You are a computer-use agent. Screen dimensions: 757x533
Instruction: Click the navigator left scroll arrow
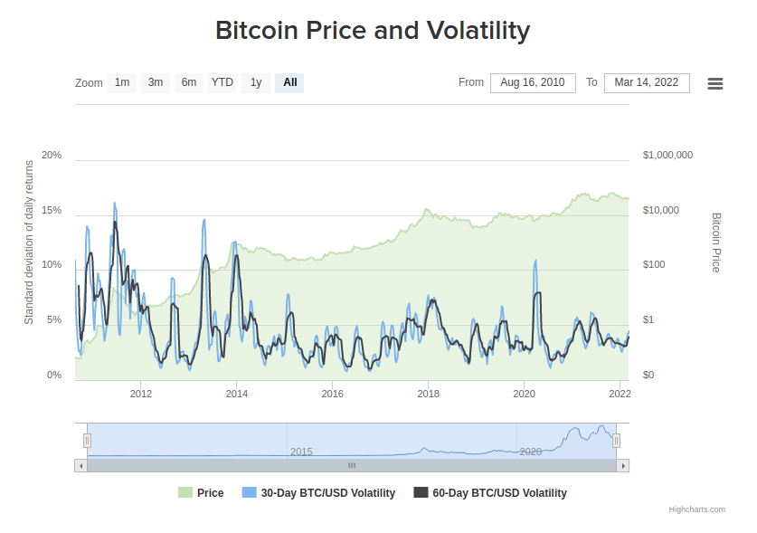coord(81,466)
